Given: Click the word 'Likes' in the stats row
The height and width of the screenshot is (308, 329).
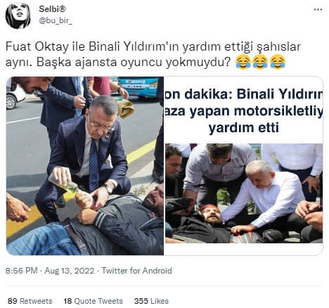Looking at the screenshot, I should tap(160, 301).
